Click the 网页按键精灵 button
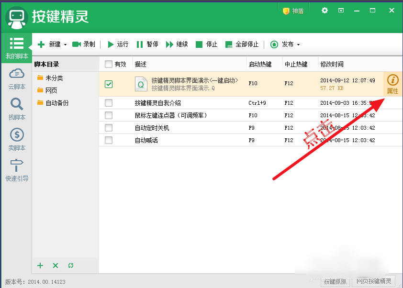The width and height of the screenshot is (403, 288). (374, 281)
